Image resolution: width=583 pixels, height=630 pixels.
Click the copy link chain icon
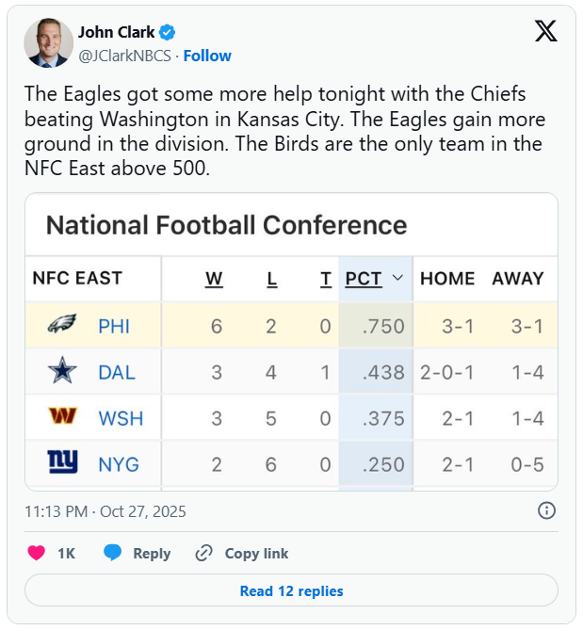[x=203, y=554]
